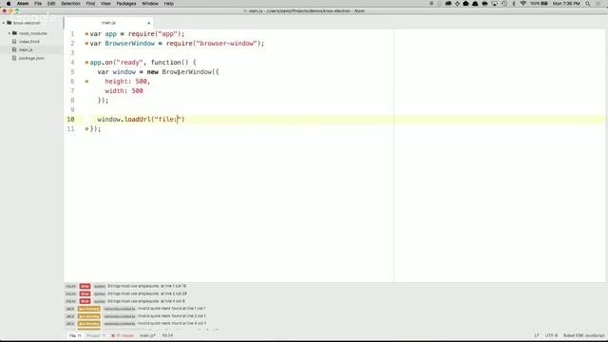Place cursor in the loadUrl "file:" string
Screen dimensions: 608x342
[x=168, y=120]
